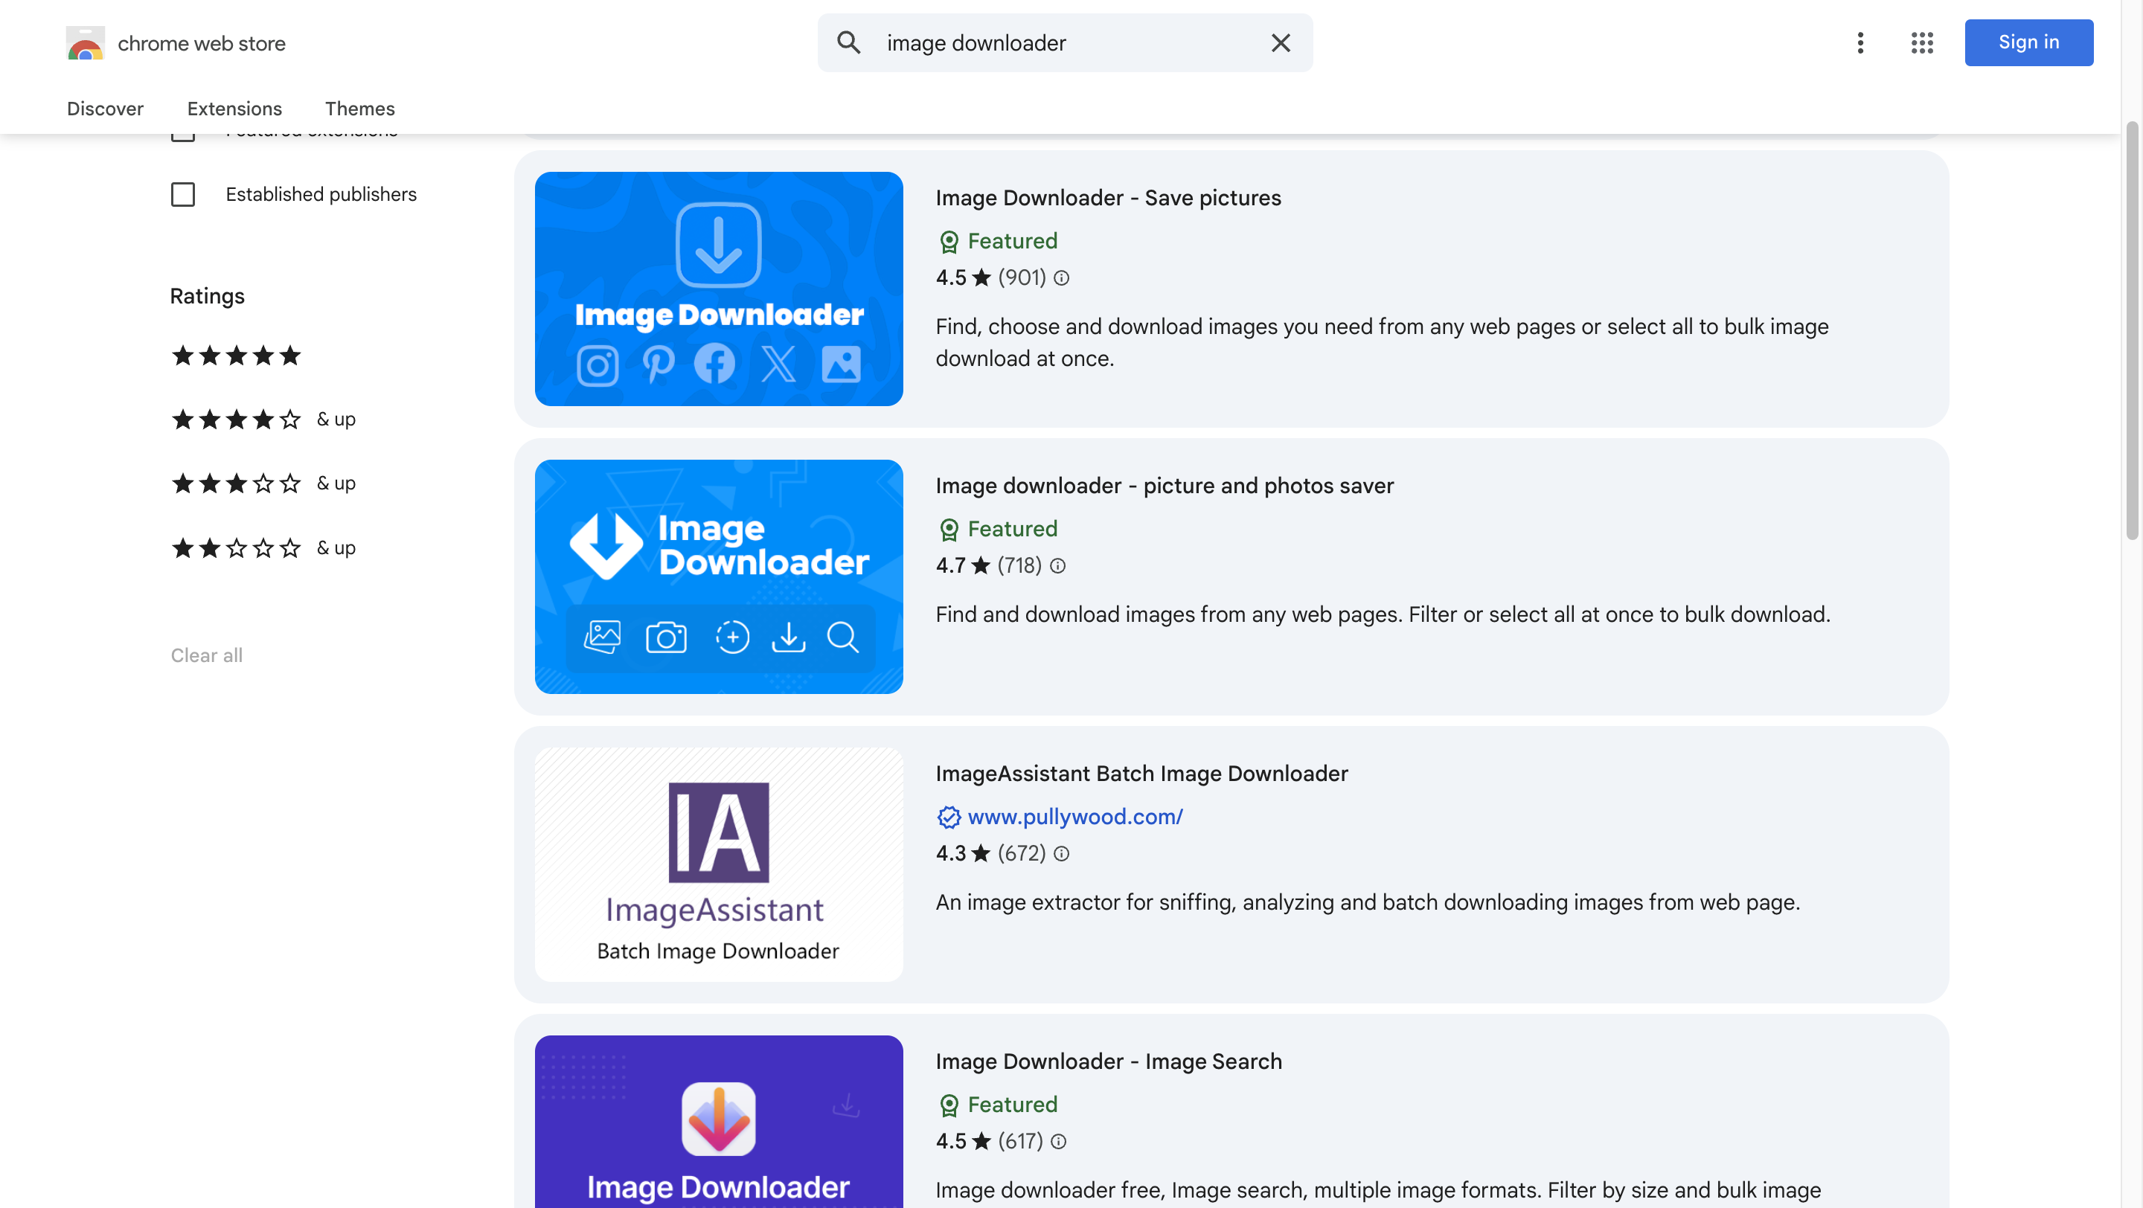Click the search box containing 'image downloader'
Viewport: 2143px width, 1208px height.
(1065, 42)
